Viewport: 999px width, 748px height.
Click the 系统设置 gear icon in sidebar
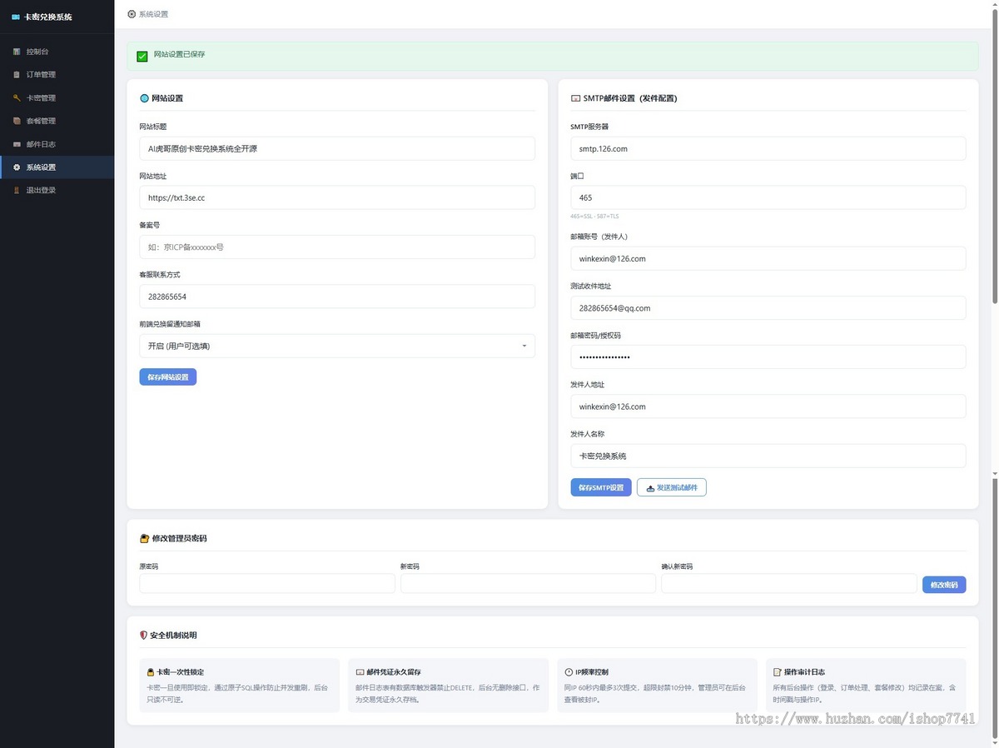(17, 167)
